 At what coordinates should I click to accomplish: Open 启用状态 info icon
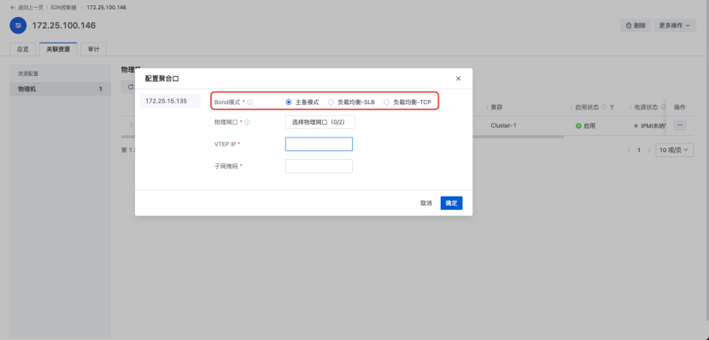click(604, 107)
